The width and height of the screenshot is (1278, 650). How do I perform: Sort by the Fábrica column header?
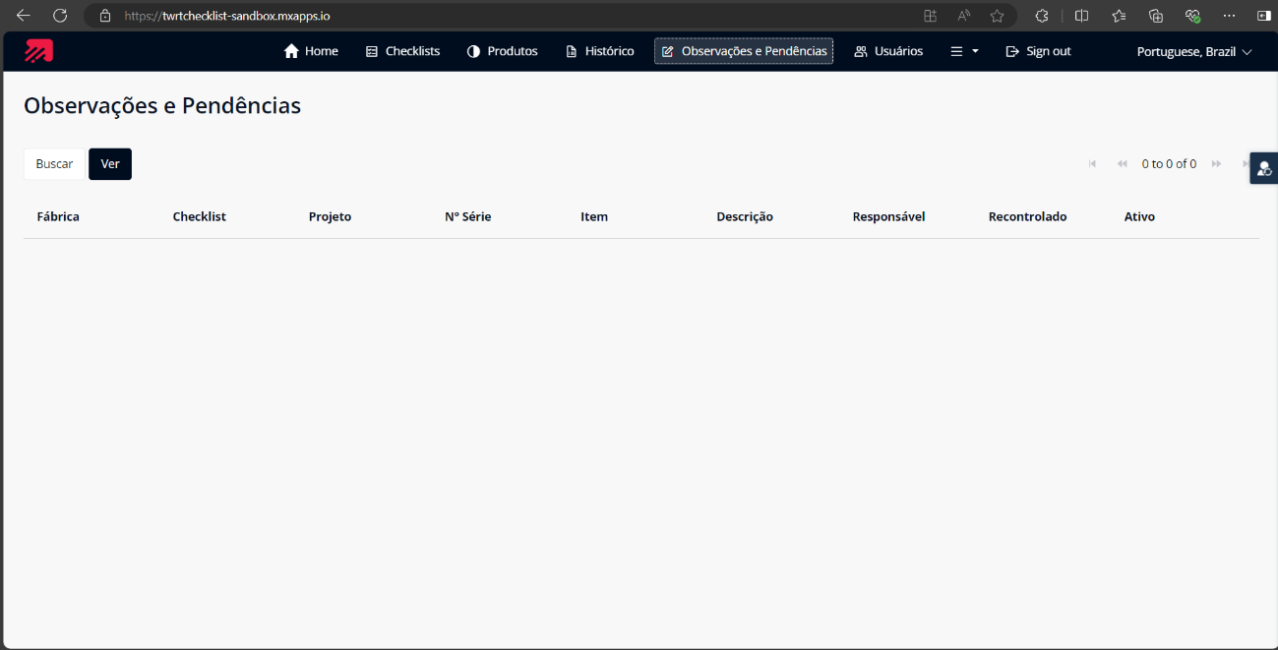tap(58, 216)
